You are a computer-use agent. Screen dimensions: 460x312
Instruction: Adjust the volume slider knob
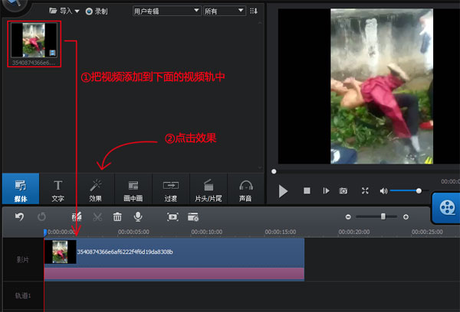[419, 191]
